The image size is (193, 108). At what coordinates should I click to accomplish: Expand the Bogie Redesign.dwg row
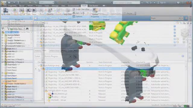(x=39, y=65)
